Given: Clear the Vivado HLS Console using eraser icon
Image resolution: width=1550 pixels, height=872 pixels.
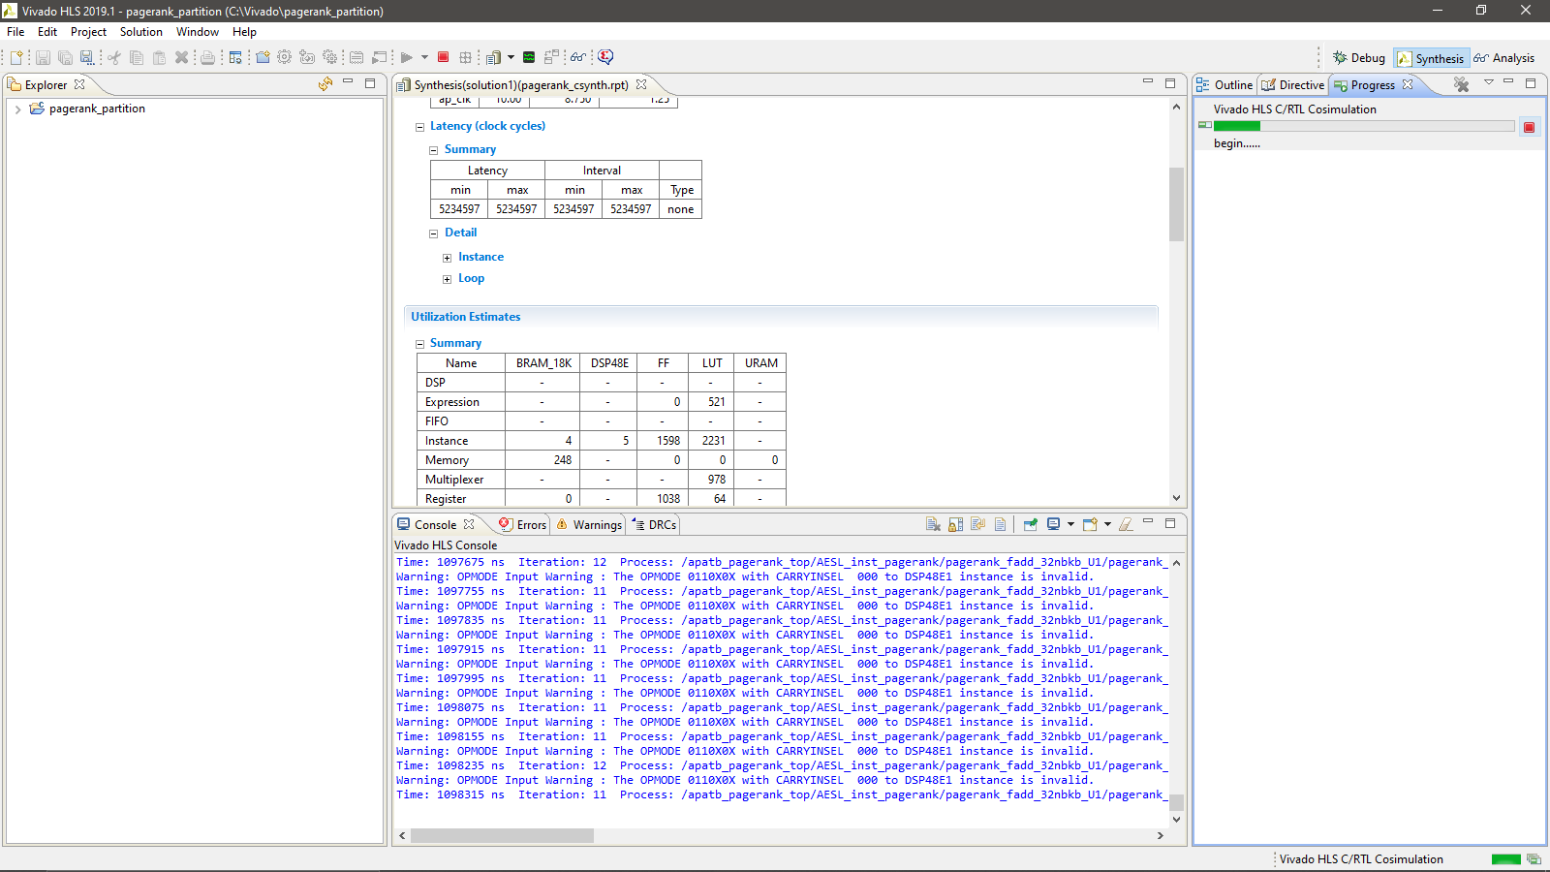Looking at the screenshot, I should (x=1126, y=524).
